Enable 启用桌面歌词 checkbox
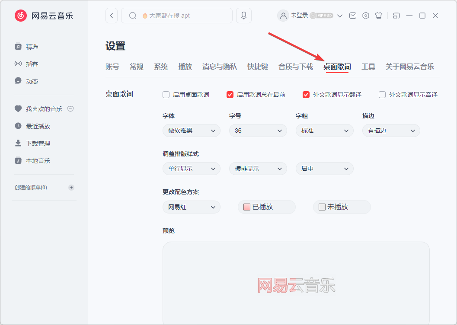The height and width of the screenshot is (325, 457). click(166, 94)
